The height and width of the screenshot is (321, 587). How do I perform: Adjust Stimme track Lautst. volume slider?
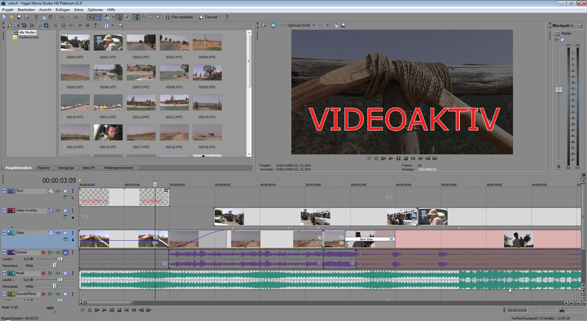click(60, 259)
